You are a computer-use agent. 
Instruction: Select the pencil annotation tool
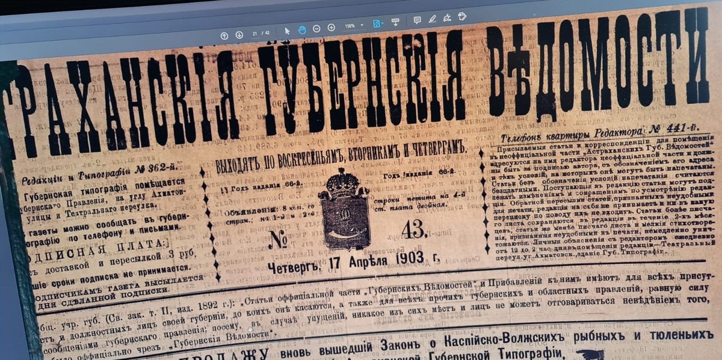pyautogui.click(x=432, y=19)
